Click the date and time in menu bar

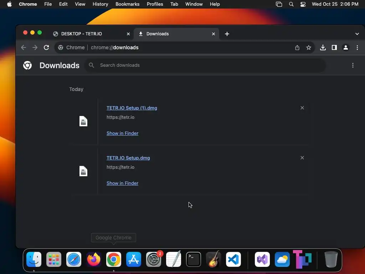335,4
